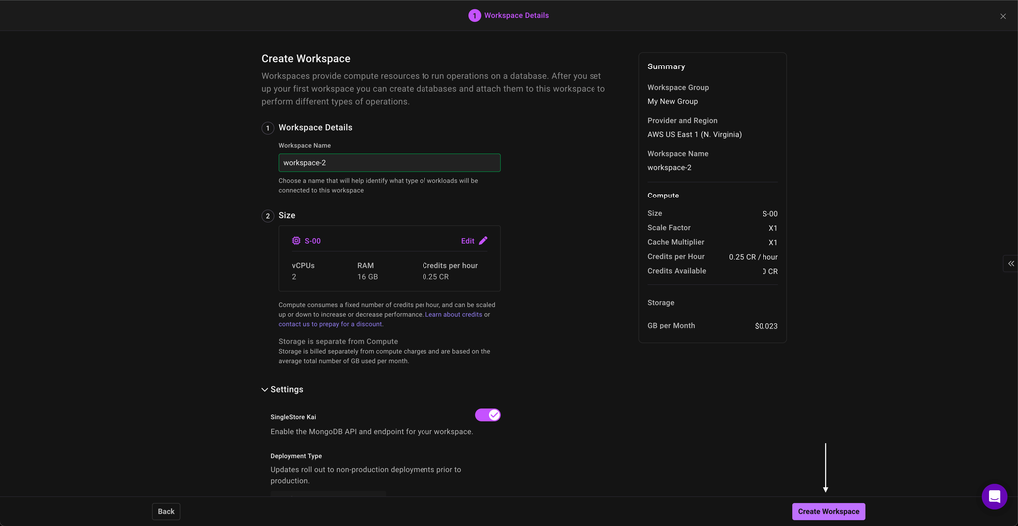This screenshot has height=526, width=1018.
Task: Focus the Workspace Name input field
Action: pos(390,162)
